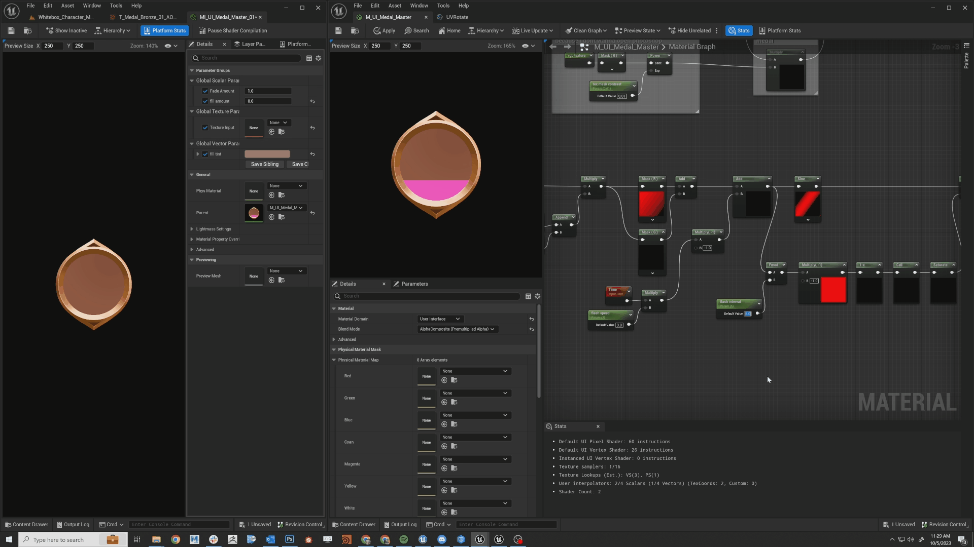Open table view options in instance Details search

tap(309, 58)
